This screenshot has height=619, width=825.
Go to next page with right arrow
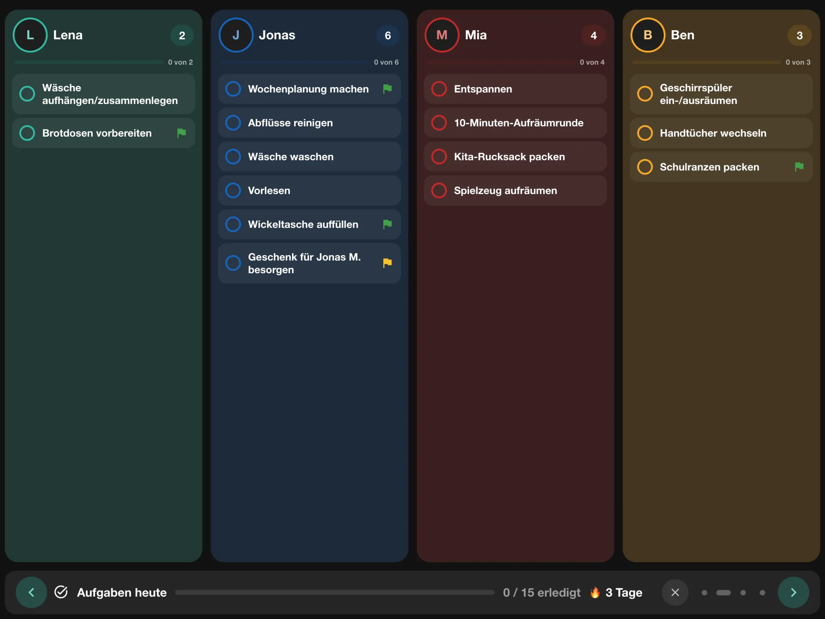tap(793, 593)
